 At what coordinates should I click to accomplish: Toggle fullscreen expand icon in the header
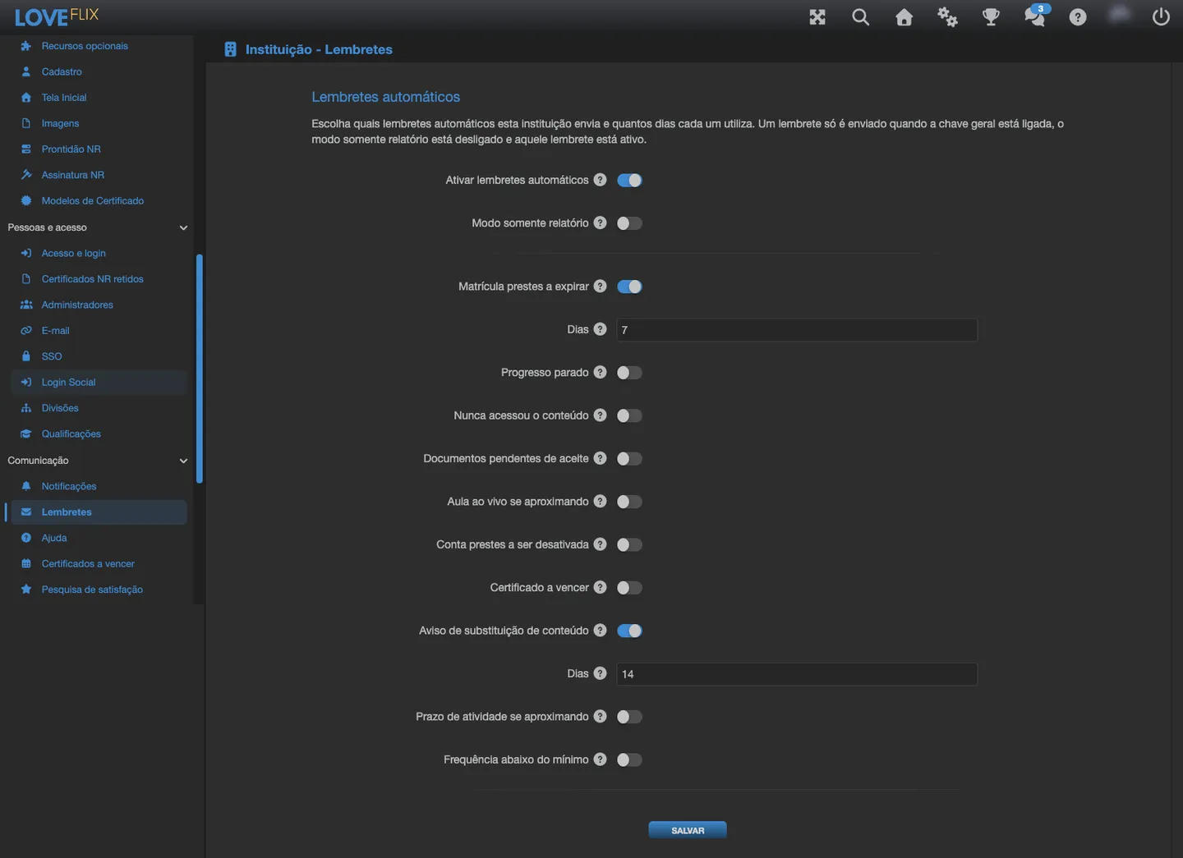pos(817,17)
